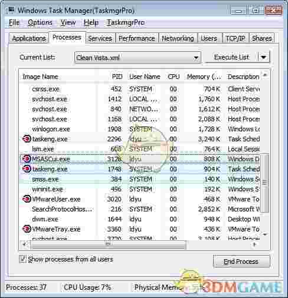Image resolution: width=288 pixels, height=298 pixels.
Task: Select the dwm.exe process
Action: pos(140,219)
